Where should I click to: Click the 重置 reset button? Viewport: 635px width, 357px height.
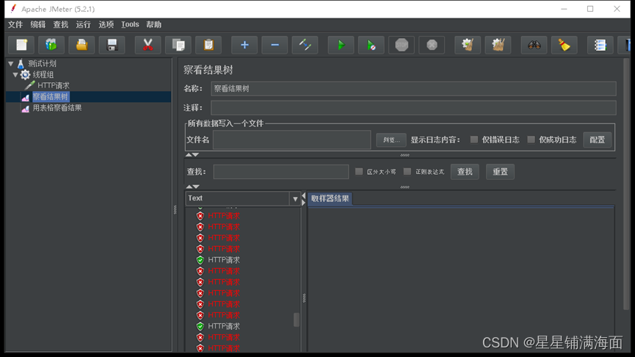point(500,172)
